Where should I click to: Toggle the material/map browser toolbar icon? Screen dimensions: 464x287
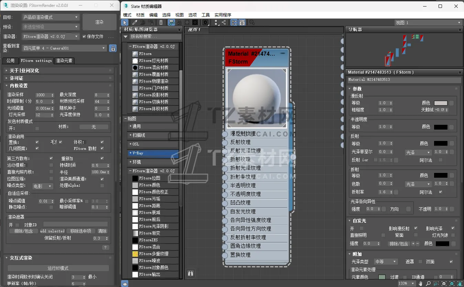coord(234,22)
